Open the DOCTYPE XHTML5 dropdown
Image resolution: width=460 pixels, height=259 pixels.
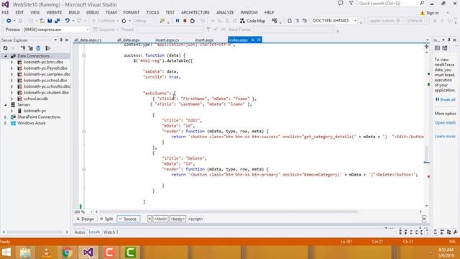click(x=355, y=21)
